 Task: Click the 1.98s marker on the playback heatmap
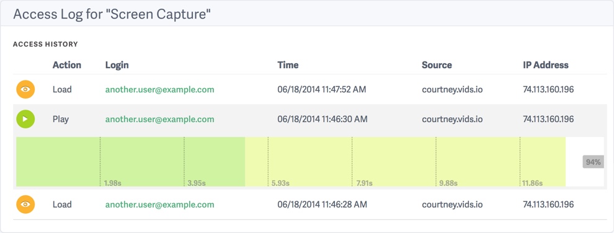coord(113,183)
